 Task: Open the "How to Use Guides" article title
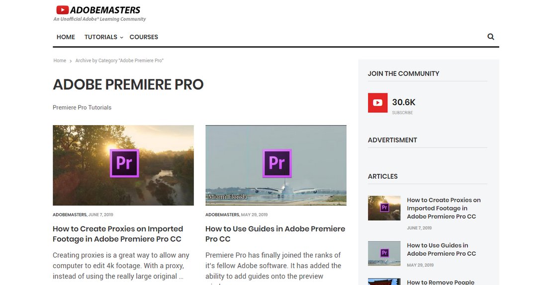click(275, 234)
